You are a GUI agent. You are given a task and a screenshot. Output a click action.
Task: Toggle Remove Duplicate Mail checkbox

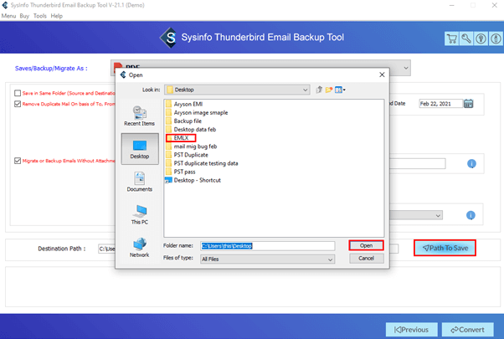18,104
